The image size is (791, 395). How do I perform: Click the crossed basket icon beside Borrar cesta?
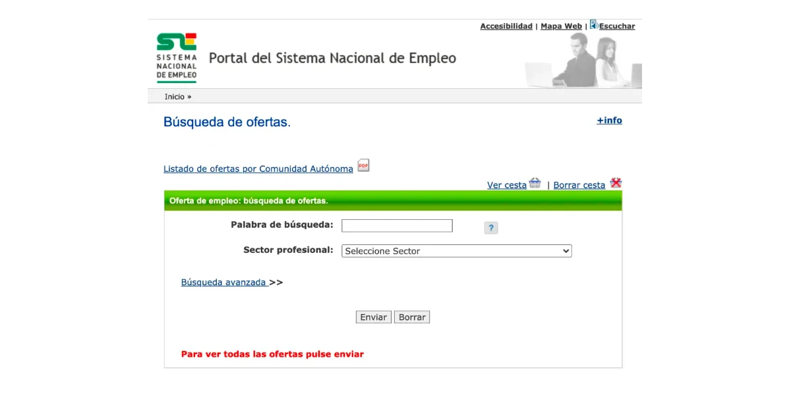[616, 183]
